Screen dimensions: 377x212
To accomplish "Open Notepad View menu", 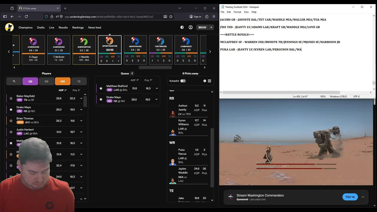I will (x=246, y=12).
